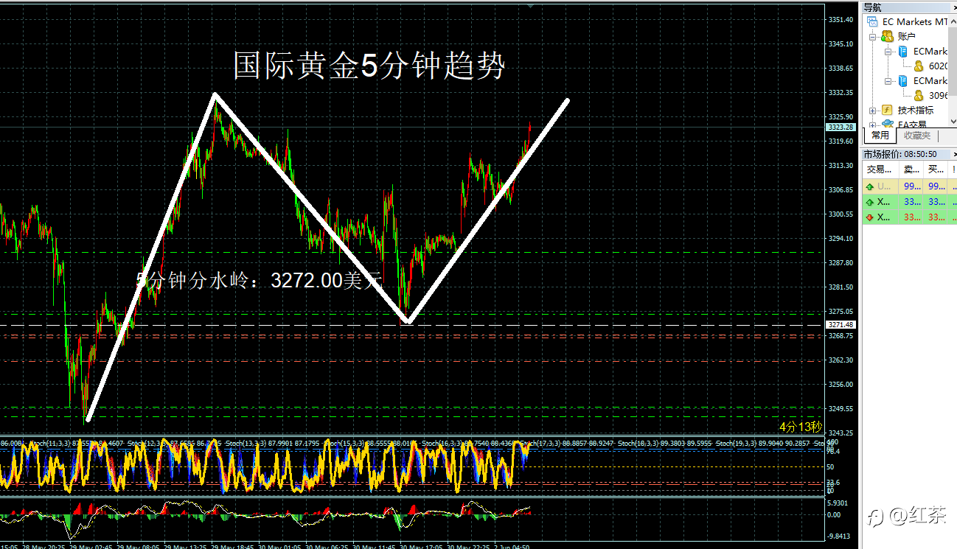This screenshot has height=549, width=957.
Task: Click the 技术指标 indicators function icon
Action: point(887,110)
